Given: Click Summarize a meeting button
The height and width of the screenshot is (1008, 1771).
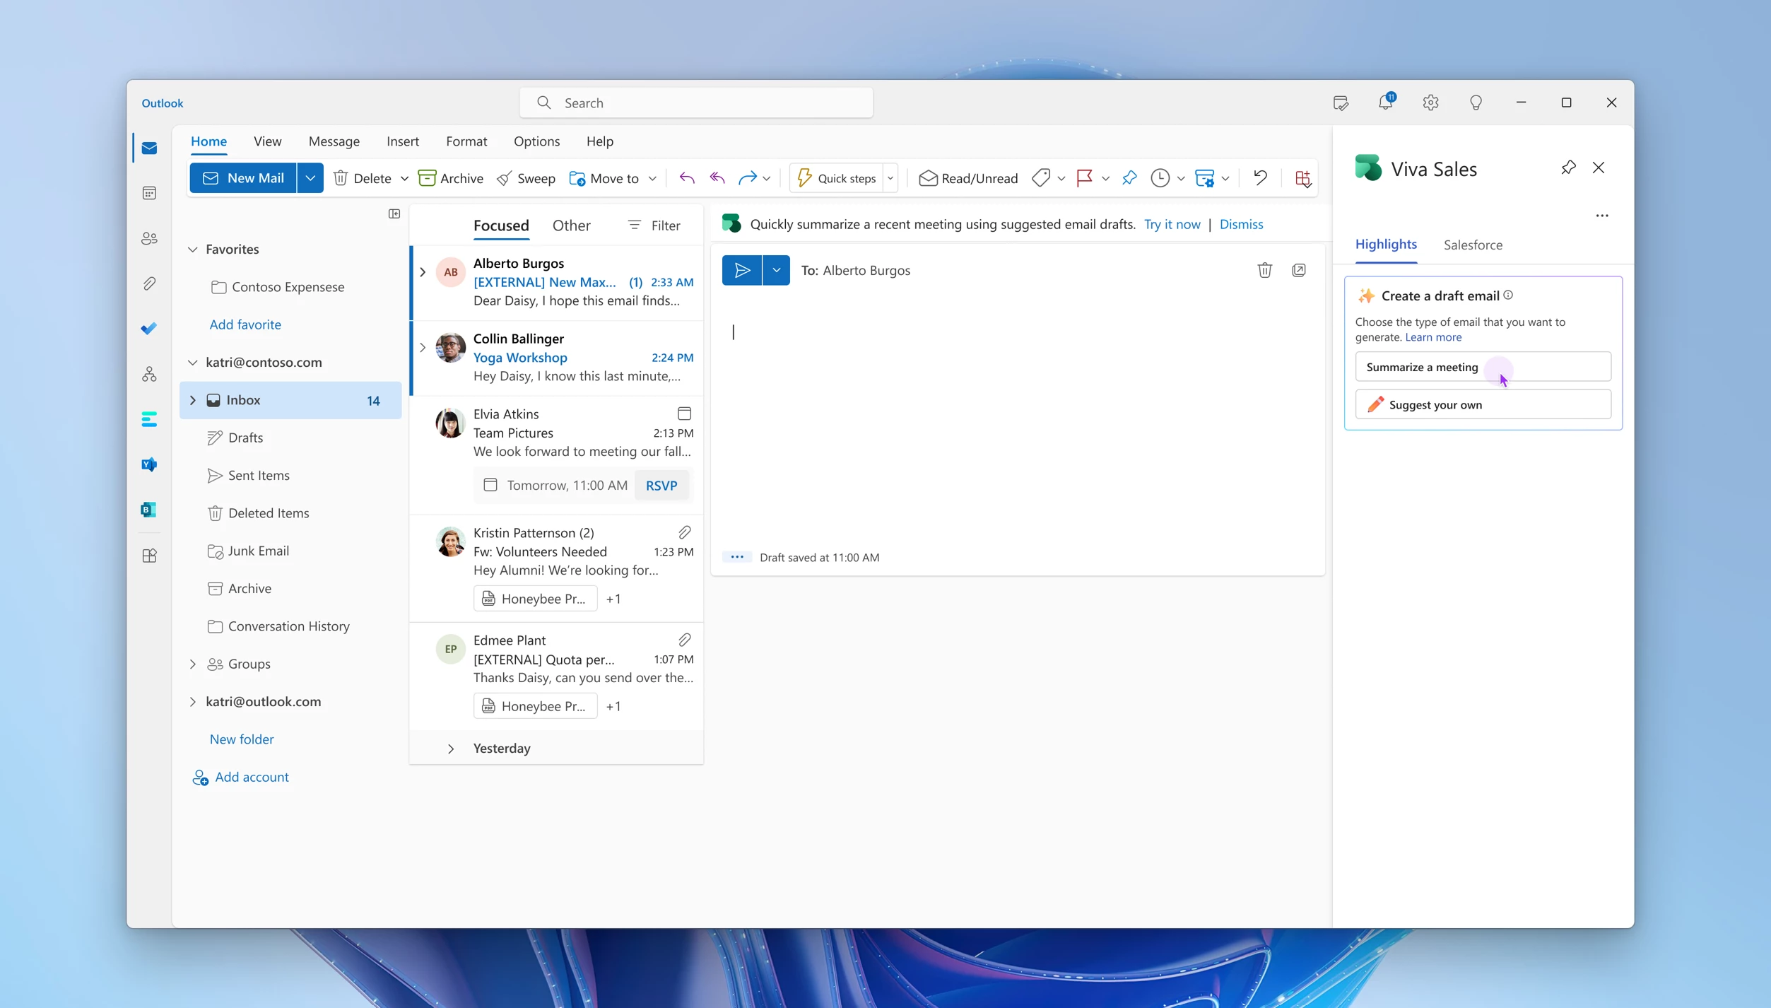Looking at the screenshot, I should click(x=1483, y=367).
